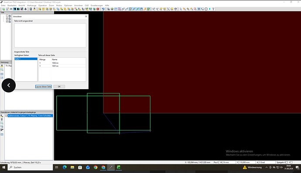The height and width of the screenshot is (173, 301).
Task: Click the Suchen taskbar search box
Action: click(x=31, y=167)
